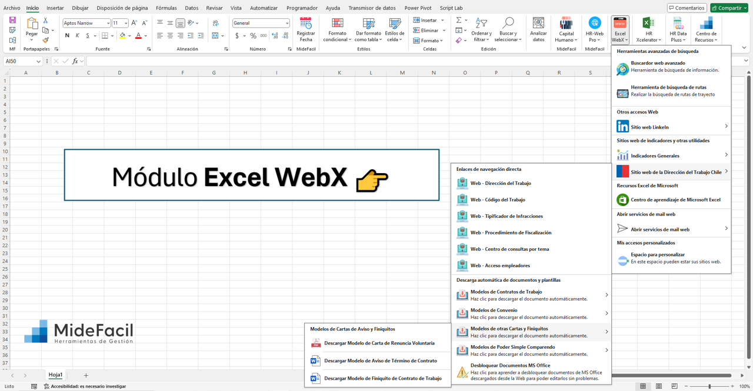Switch to the Fórmulas ribbon tab
The height and width of the screenshot is (391, 753).
click(166, 8)
